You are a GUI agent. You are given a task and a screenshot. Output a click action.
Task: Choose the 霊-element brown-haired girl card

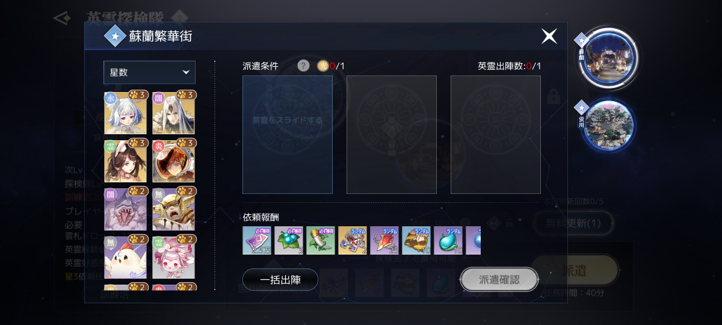pyautogui.click(x=125, y=161)
